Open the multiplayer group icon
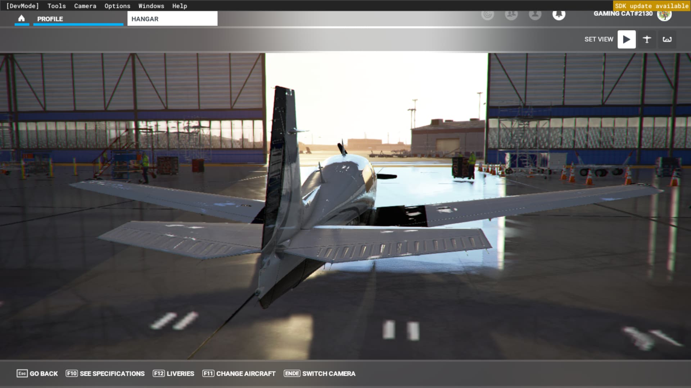Viewport: 691px width, 388px height. click(x=511, y=14)
